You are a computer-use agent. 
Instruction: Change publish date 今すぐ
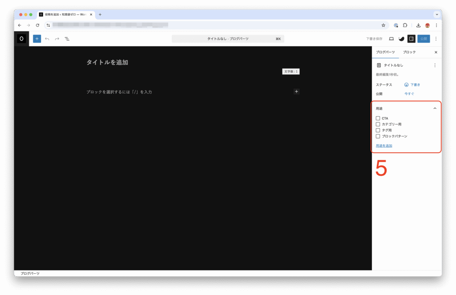pos(409,94)
